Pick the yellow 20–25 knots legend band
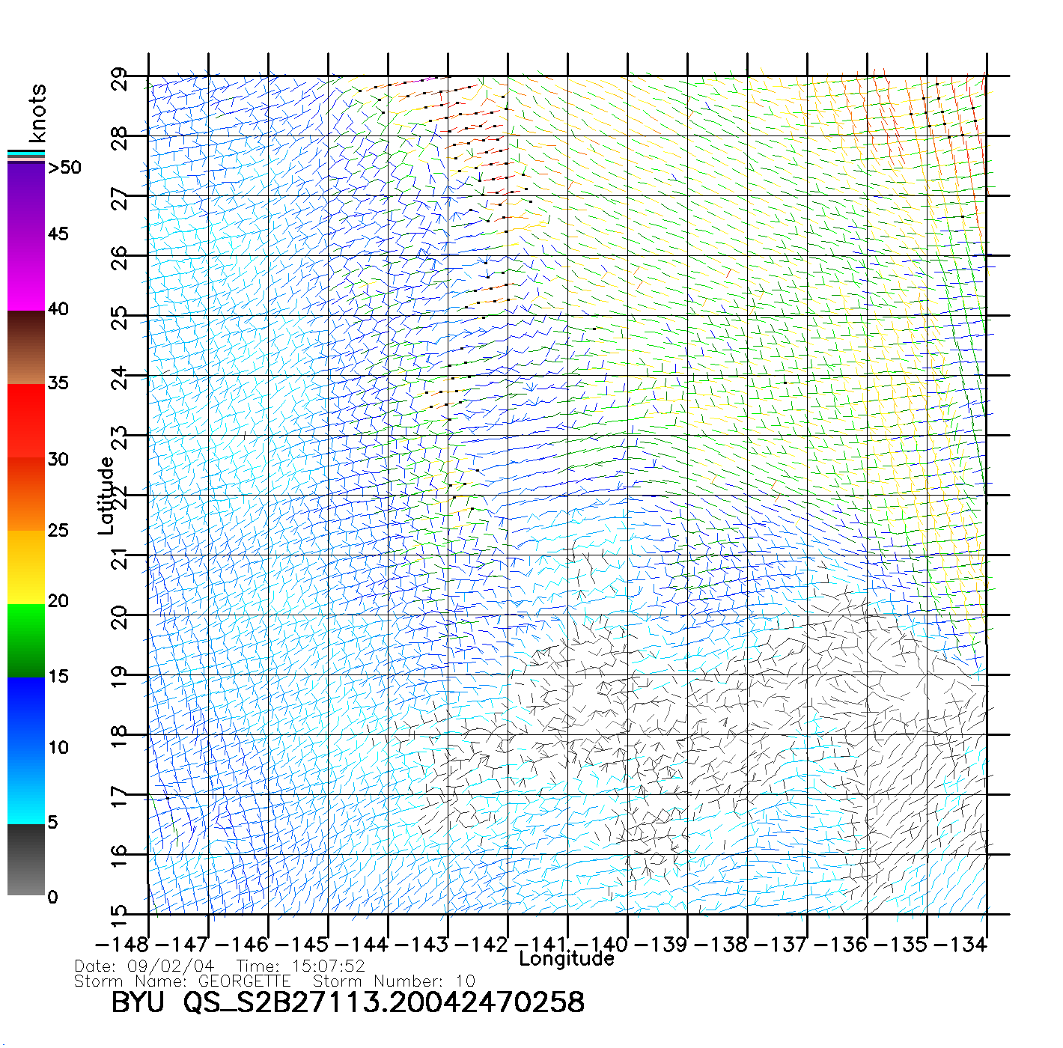1063x1048 pixels. (26, 567)
